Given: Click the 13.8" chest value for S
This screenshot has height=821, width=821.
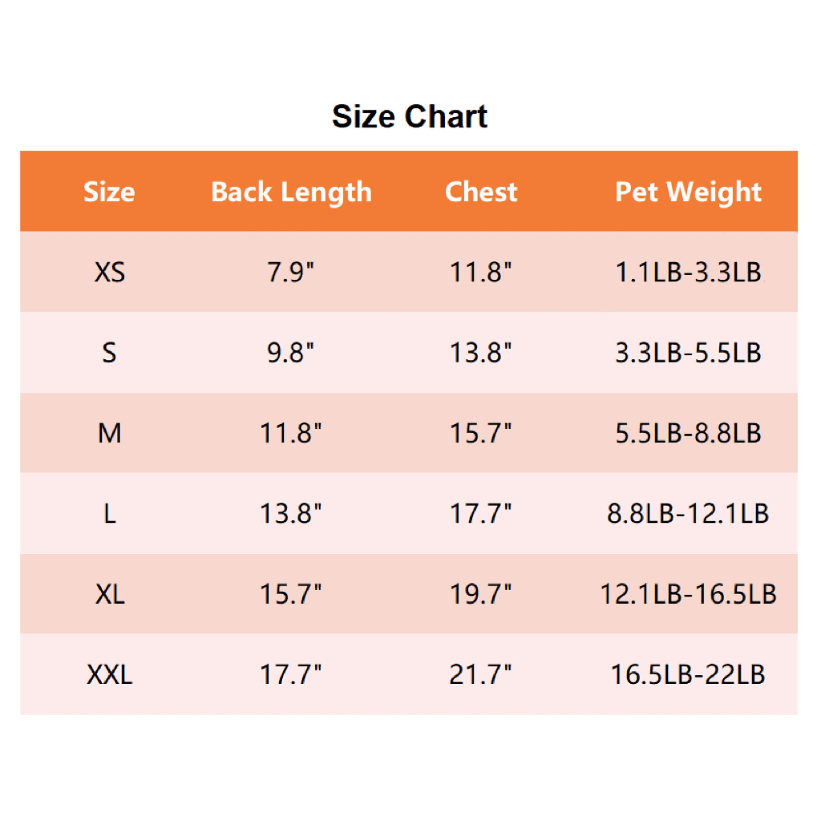Looking at the screenshot, I should pos(480,353).
